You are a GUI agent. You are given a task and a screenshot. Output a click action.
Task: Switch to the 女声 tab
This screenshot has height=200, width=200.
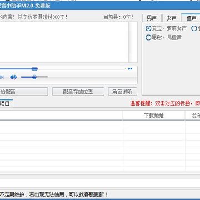[x=172, y=18]
